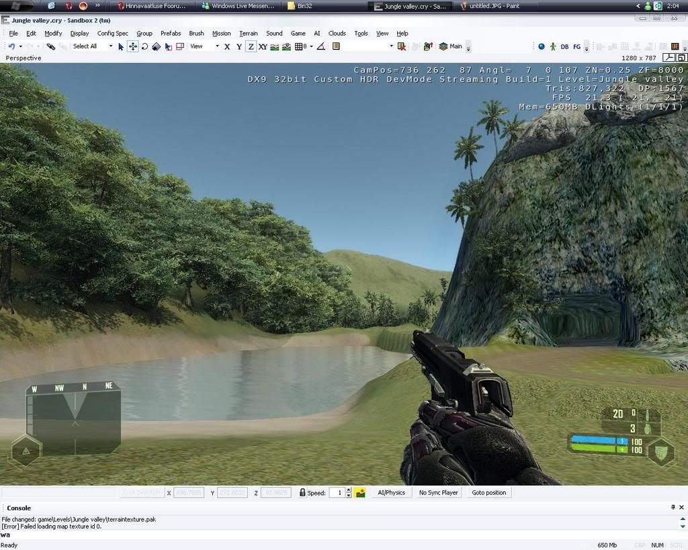Open the DB DataBase view
This screenshot has width=688, height=550.
[x=564, y=46]
